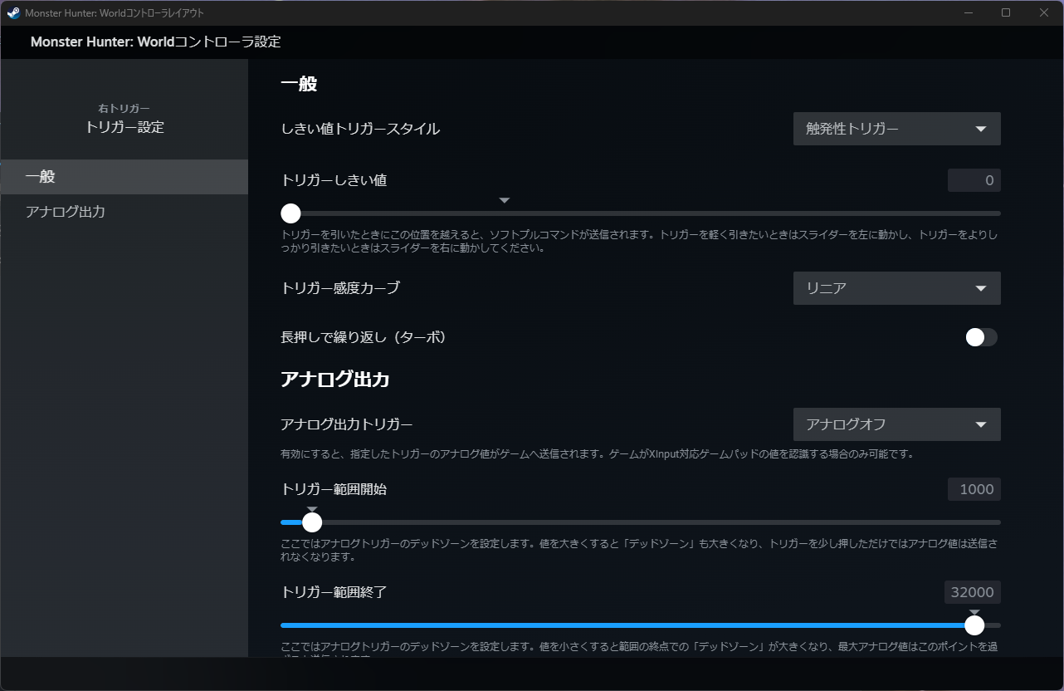This screenshot has width=1064, height=691.
Task: Click the 右トリガー label in sidebar
Action: [x=124, y=109]
